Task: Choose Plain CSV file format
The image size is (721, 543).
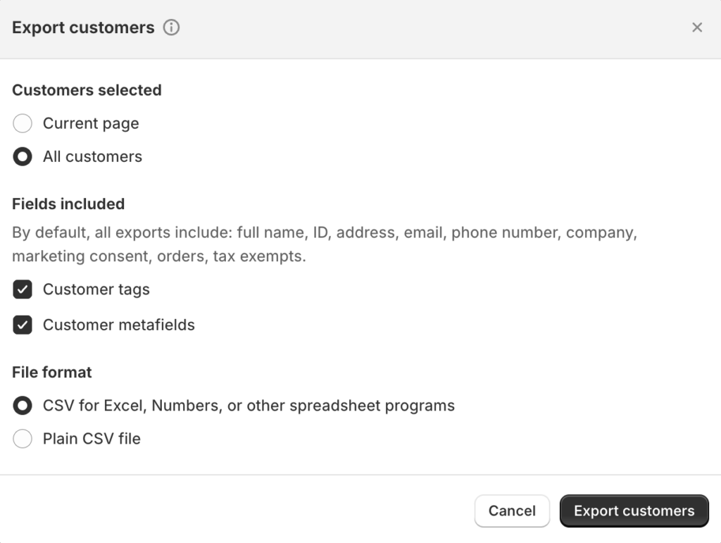Action: pos(23,439)
